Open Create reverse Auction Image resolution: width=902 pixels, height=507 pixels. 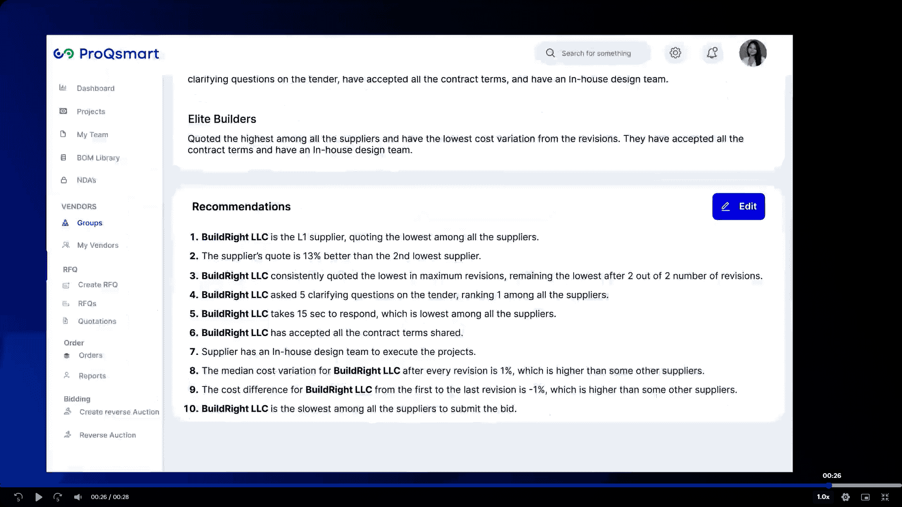coord(119,412)
